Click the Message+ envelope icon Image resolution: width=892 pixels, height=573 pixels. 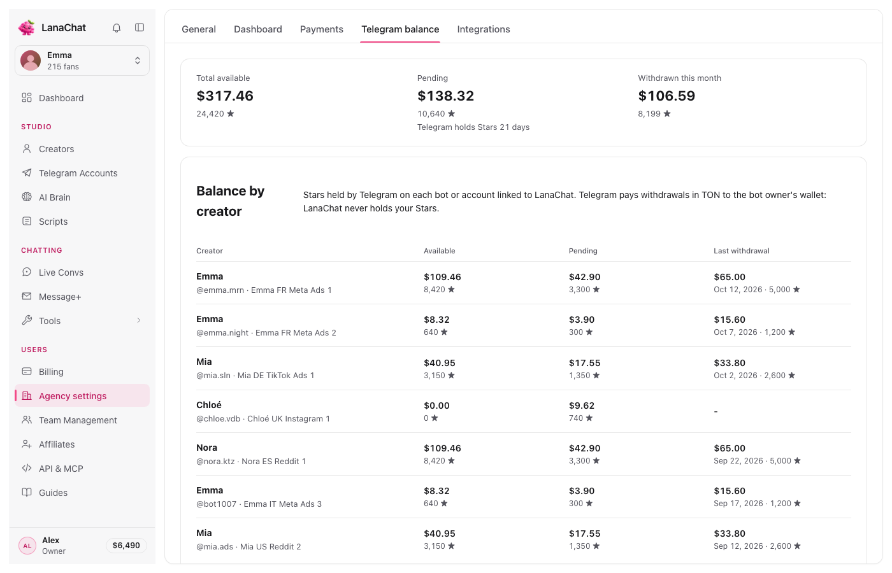(27, 296)
